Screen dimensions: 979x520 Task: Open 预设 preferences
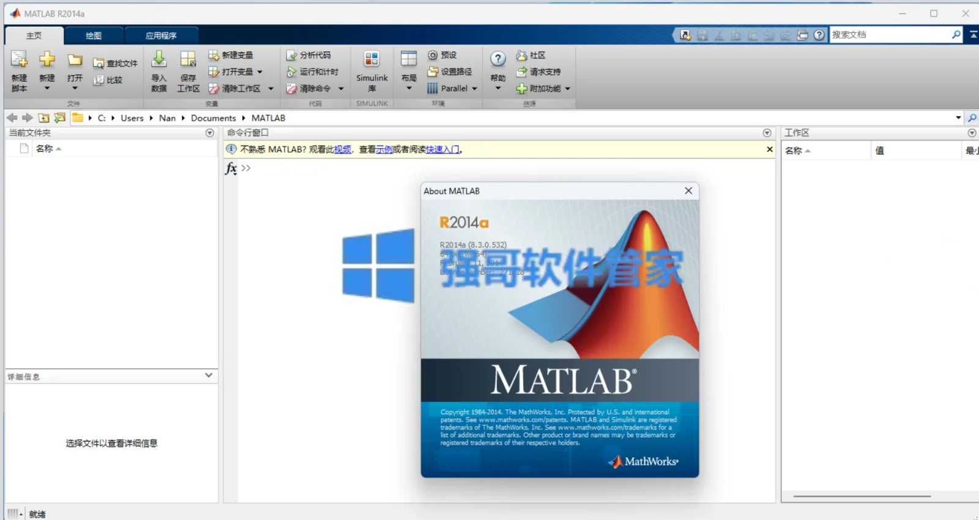click(442, 55)
